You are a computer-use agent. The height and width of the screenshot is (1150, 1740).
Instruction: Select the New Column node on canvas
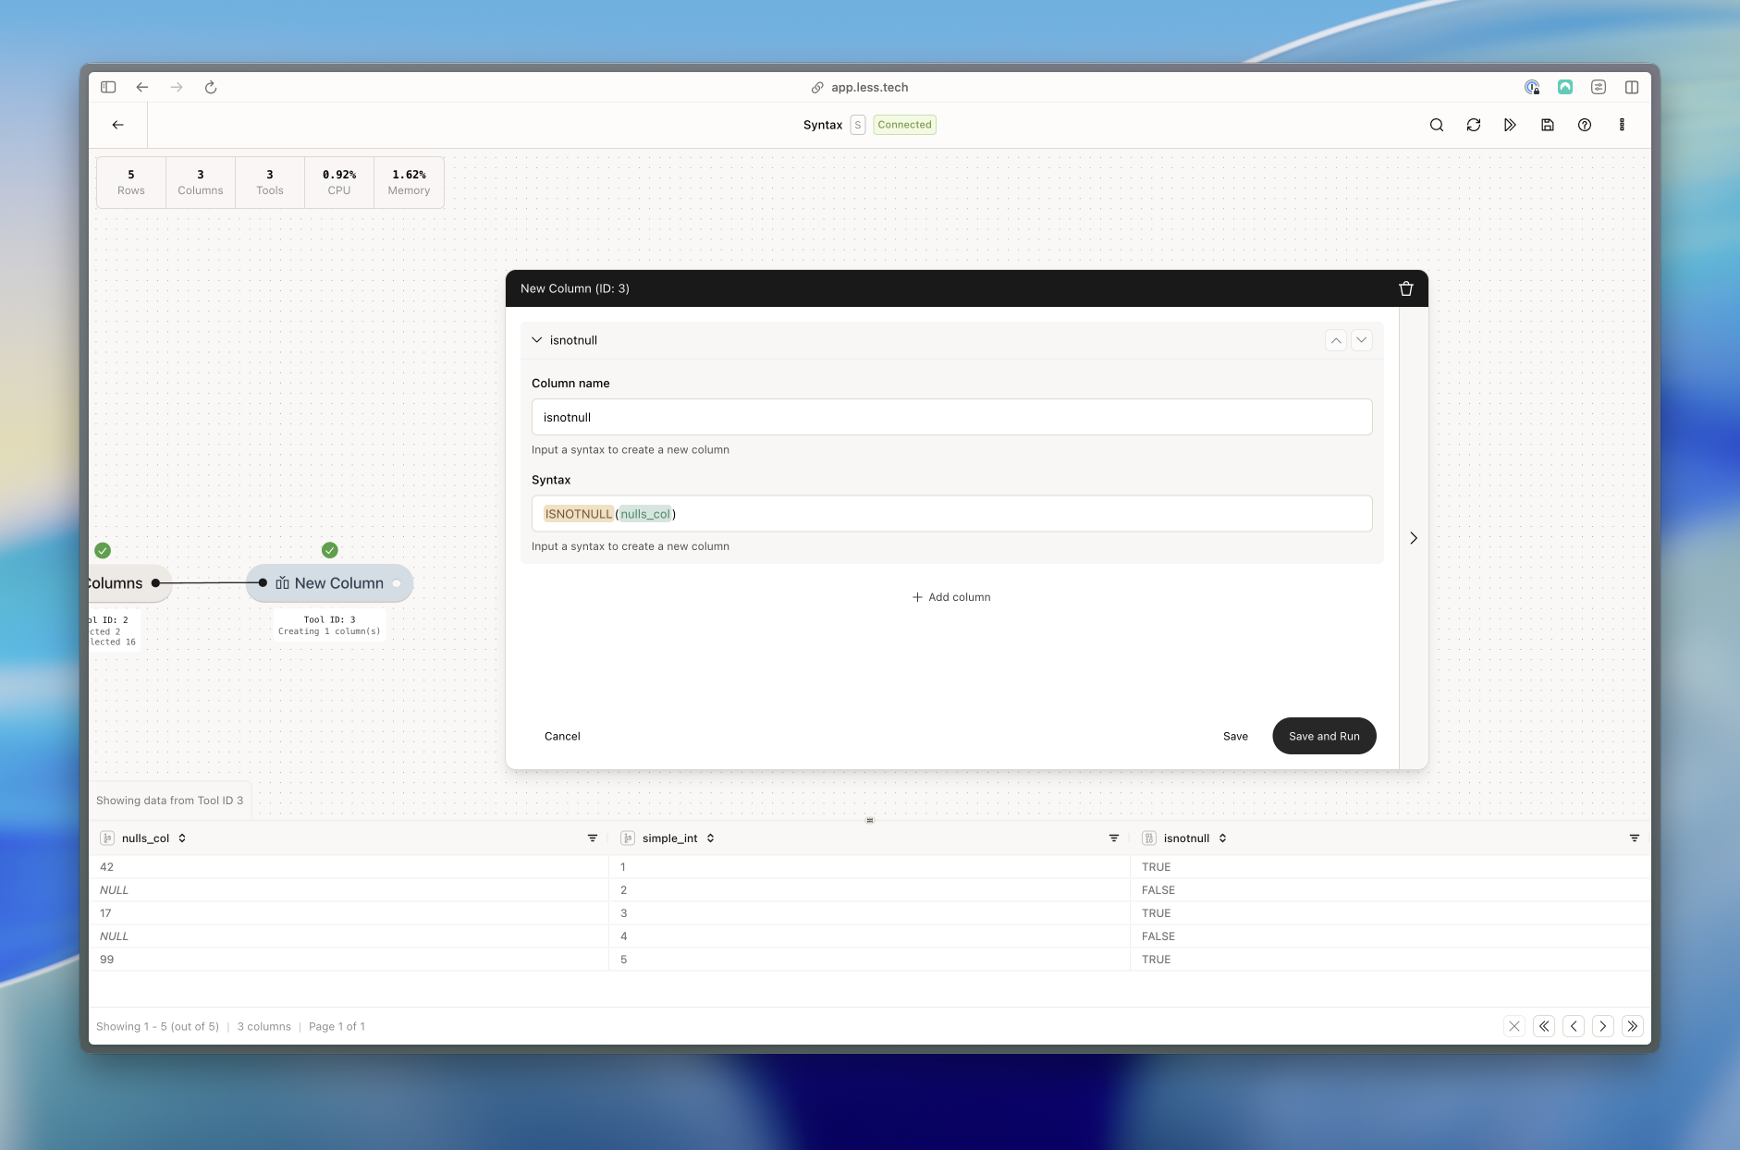pyautogui.click(x=330, y=583)
